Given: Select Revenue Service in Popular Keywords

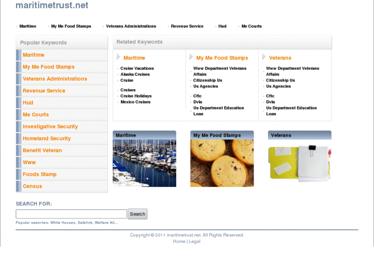Looking at the screenshot, I should coord(44,91).
